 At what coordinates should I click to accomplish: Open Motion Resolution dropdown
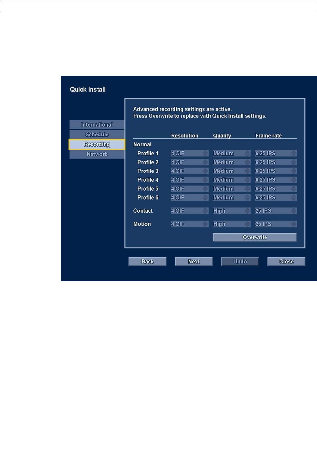(x=190, y=224)
